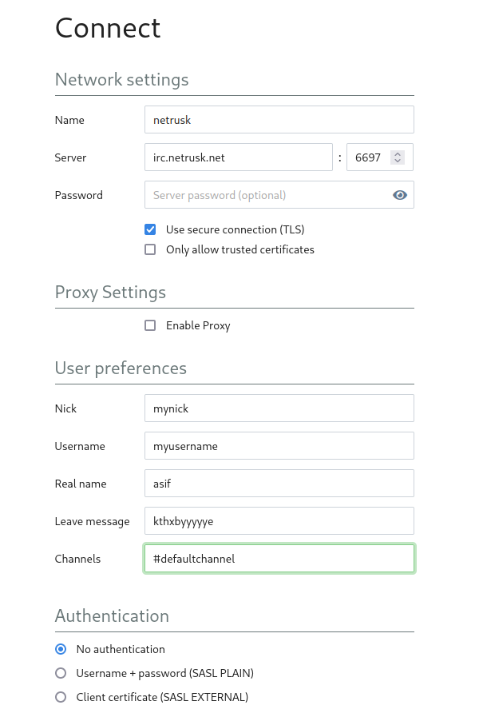This screenshot has width=483, height=717.
Task: Click the Enable Proxy label text
Action: (198, 325)
